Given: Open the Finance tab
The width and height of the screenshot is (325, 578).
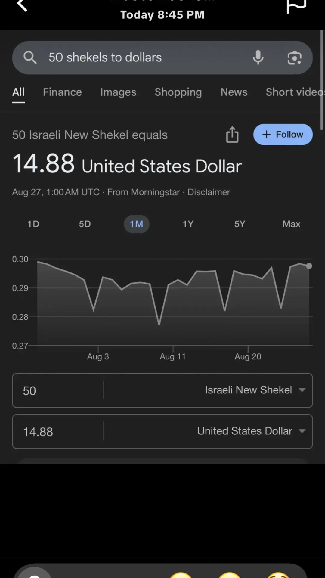Looking at the screenshot, I should pos(62,92).
